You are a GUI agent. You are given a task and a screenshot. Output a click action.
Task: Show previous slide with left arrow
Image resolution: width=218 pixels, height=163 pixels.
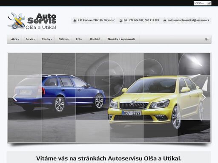14,98
